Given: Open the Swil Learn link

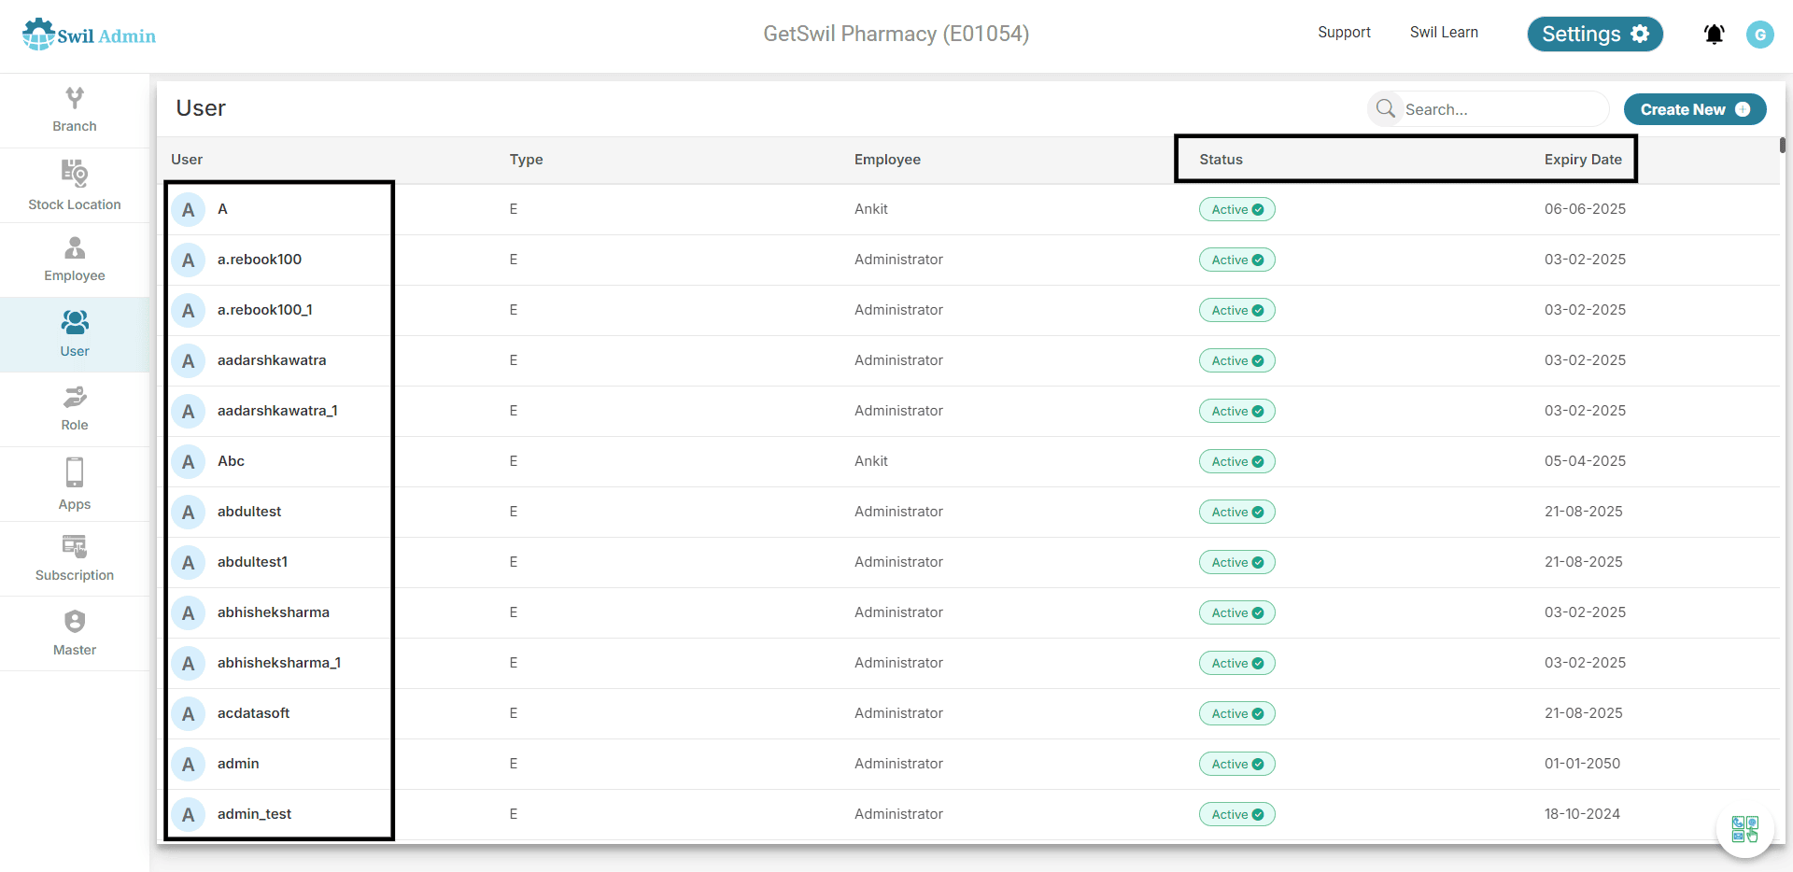Looking at the screenshot, I should pos(1444,33).
